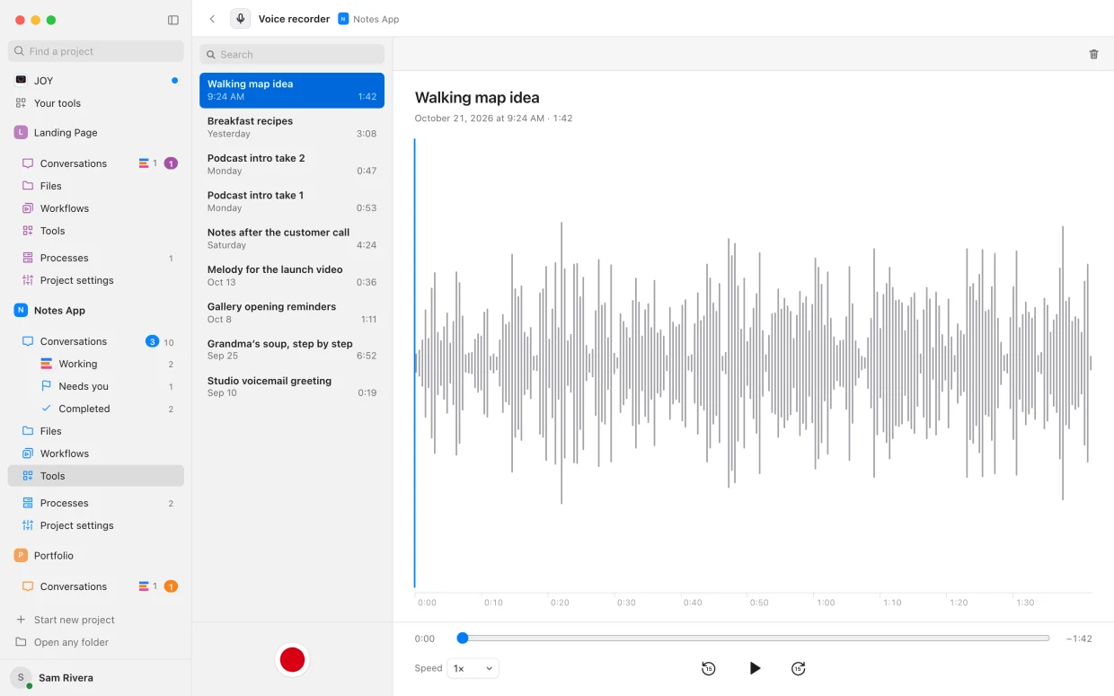Open Landing Page Project settings
The image size is (1114, 696).
pyautogui.click(x=96, y=280)
